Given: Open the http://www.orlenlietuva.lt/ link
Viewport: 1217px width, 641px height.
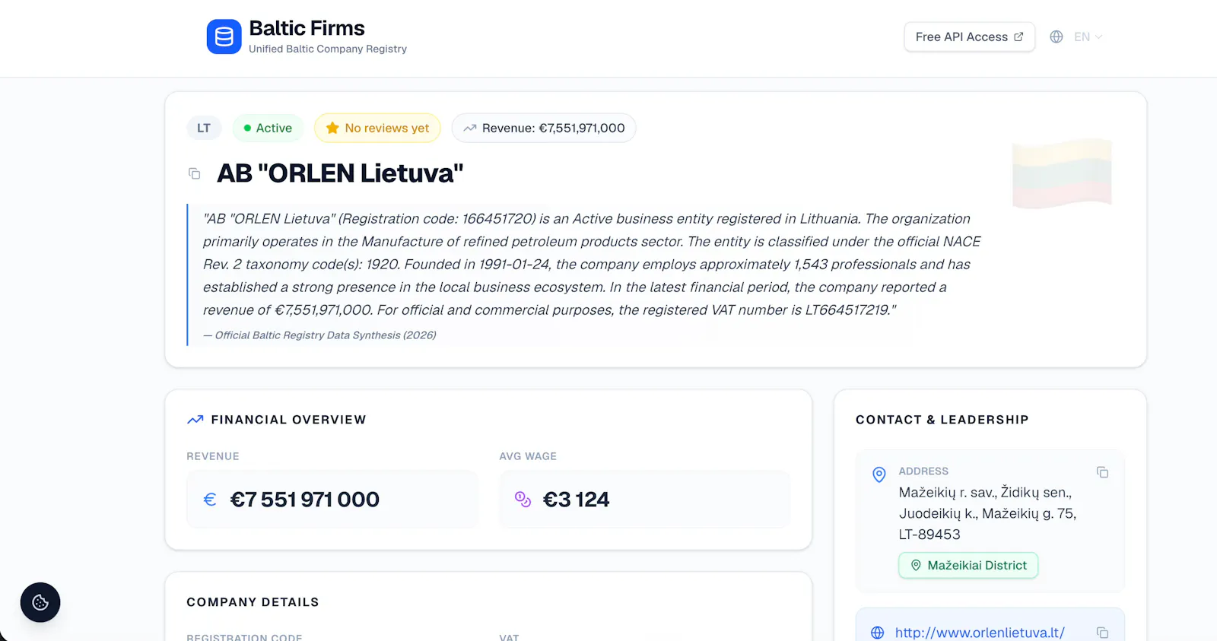Looking at the screenshot, I should click(x=980, y=633).
